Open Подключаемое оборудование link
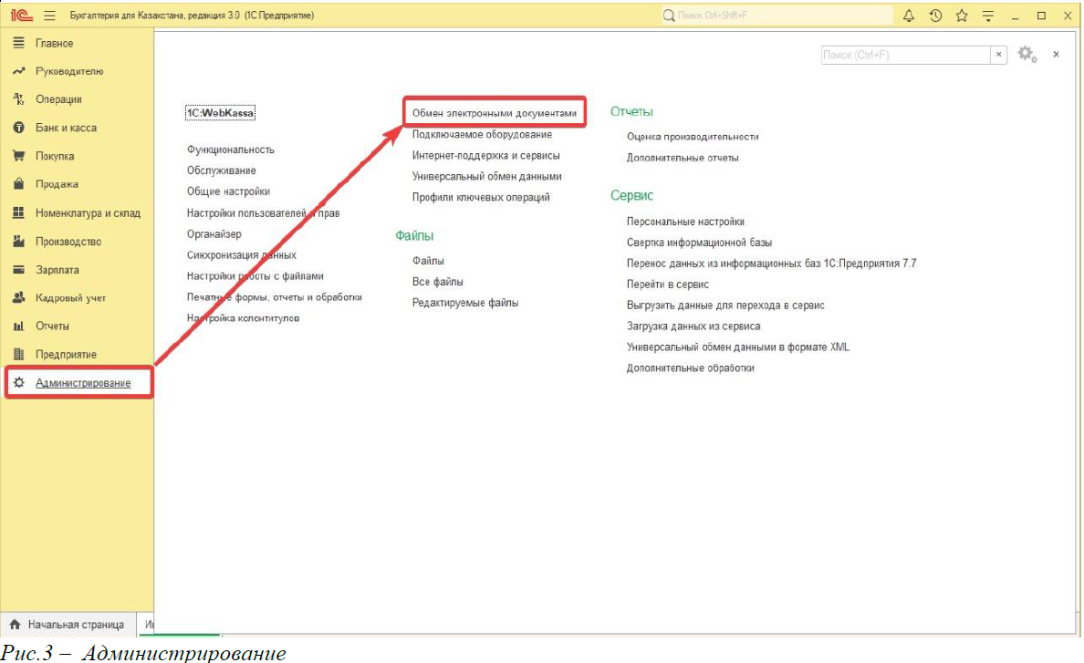 pos(482,134)
